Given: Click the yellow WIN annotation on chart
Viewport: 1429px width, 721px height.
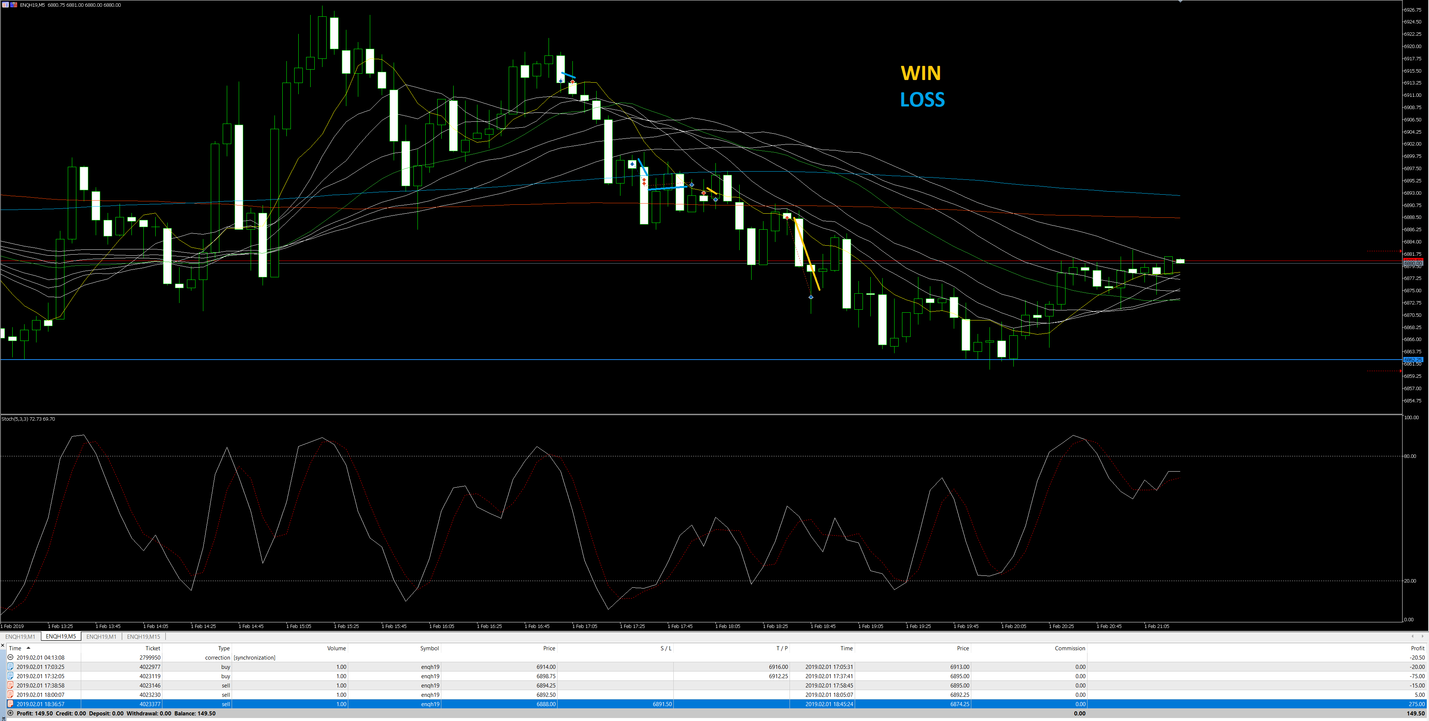Looking at the screenshot, I should [921, 73].
